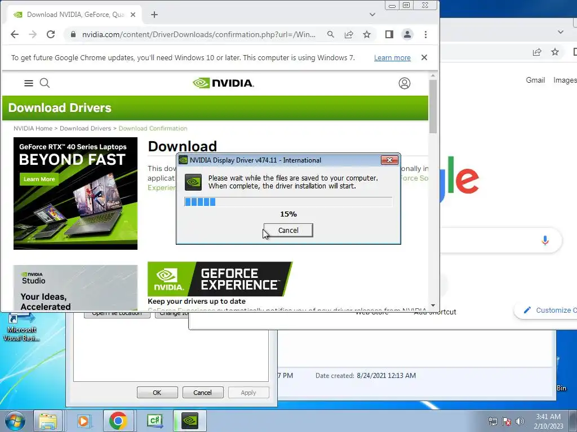Click the page vertical scrollbar thumb
This screenshot has height=432, width=577.
433,106
